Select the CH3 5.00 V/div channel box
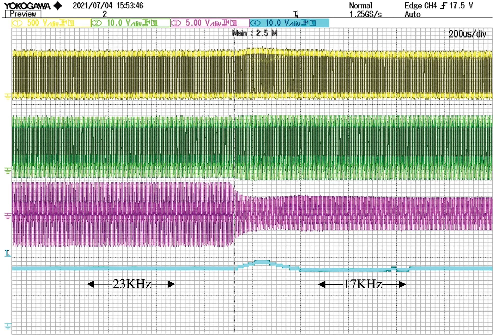This screenshot has width=494, height=336. (210, 23)
